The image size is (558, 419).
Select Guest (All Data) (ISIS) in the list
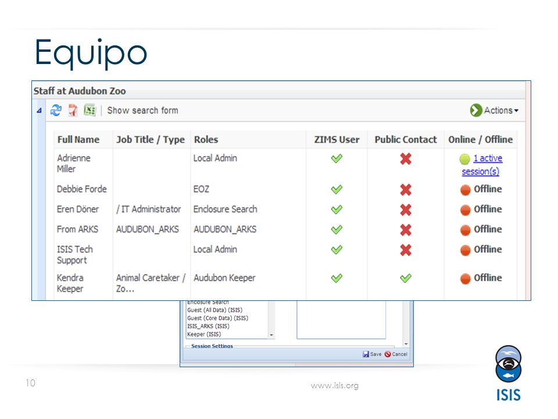(x=215, y=310)
